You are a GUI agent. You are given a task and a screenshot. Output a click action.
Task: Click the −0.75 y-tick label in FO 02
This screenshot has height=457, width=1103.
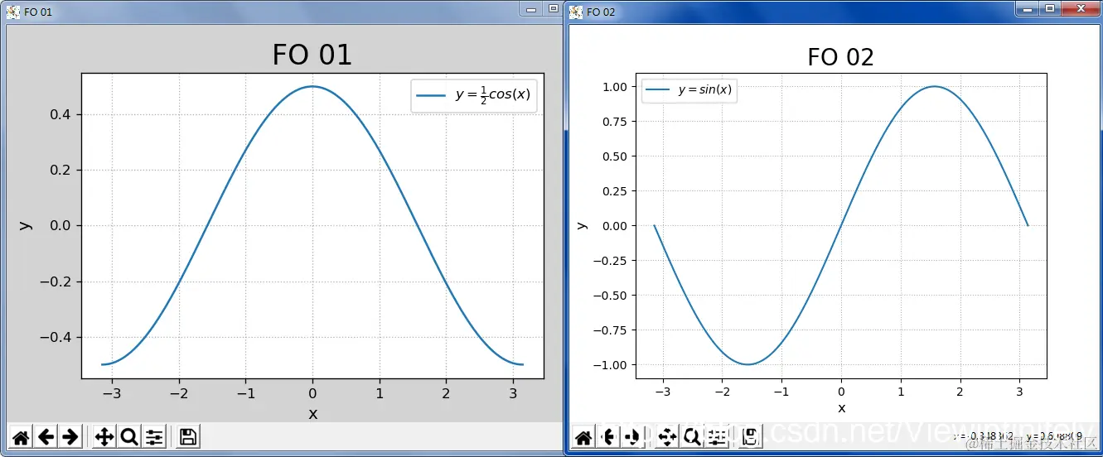click(610, 330)
